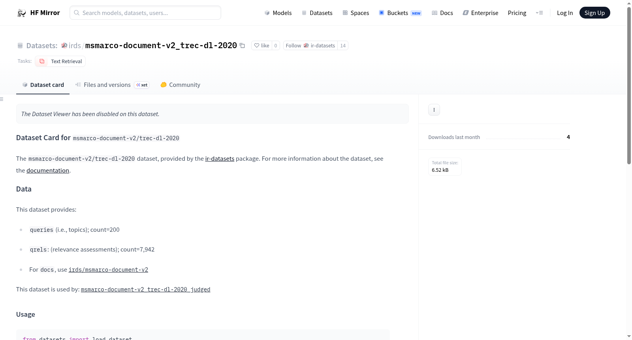Select the Dataset card tab
Image resolution: width=632 pixels, height=340 pixels.
[x=43, y=85]
